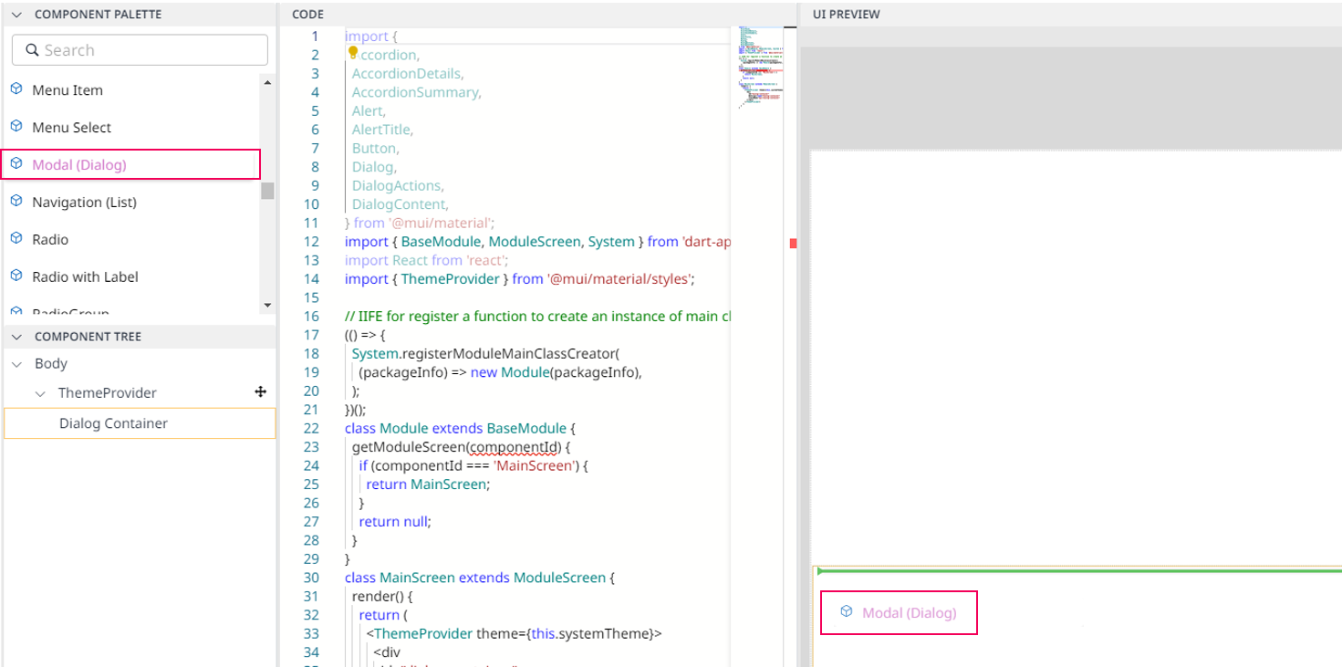Click the lightbulb hint icon on line 2
This screenshot has width=1342, height=667.
tap(353, 54)
